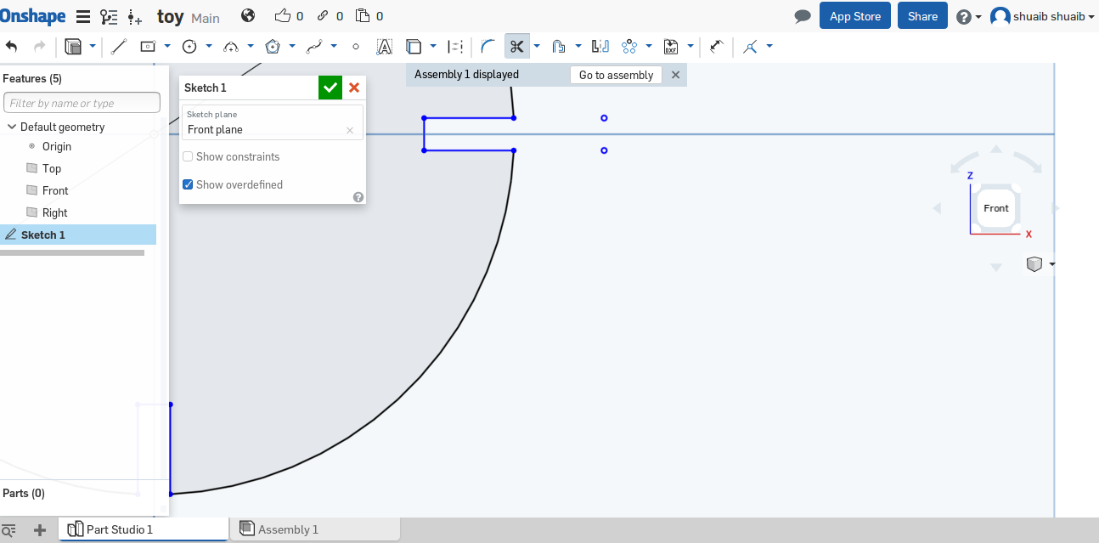Open dropdown next to spline tool
Screen dimensions: 1099x543
click(x=334, y=46)
